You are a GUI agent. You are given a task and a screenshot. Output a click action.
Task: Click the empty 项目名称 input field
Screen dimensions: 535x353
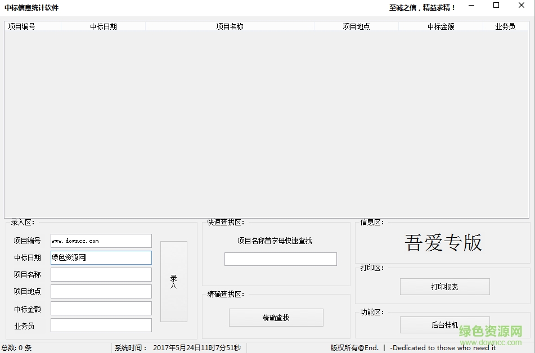100,274
